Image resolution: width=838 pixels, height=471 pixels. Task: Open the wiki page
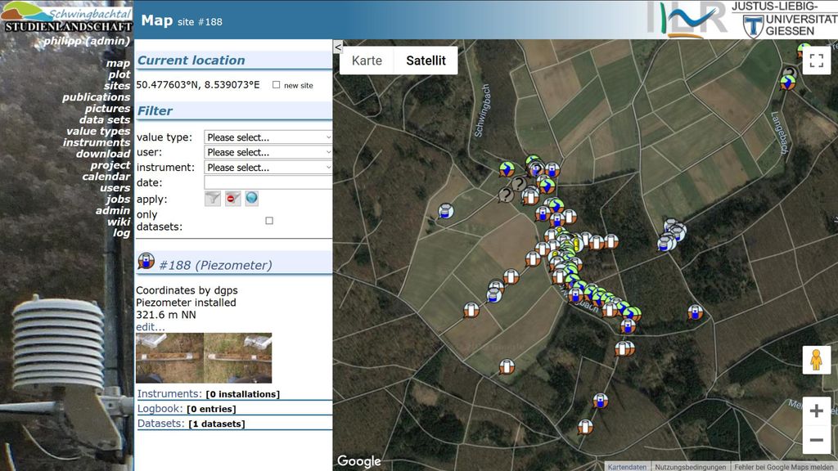pyautogui.click(x=119, y=222)
